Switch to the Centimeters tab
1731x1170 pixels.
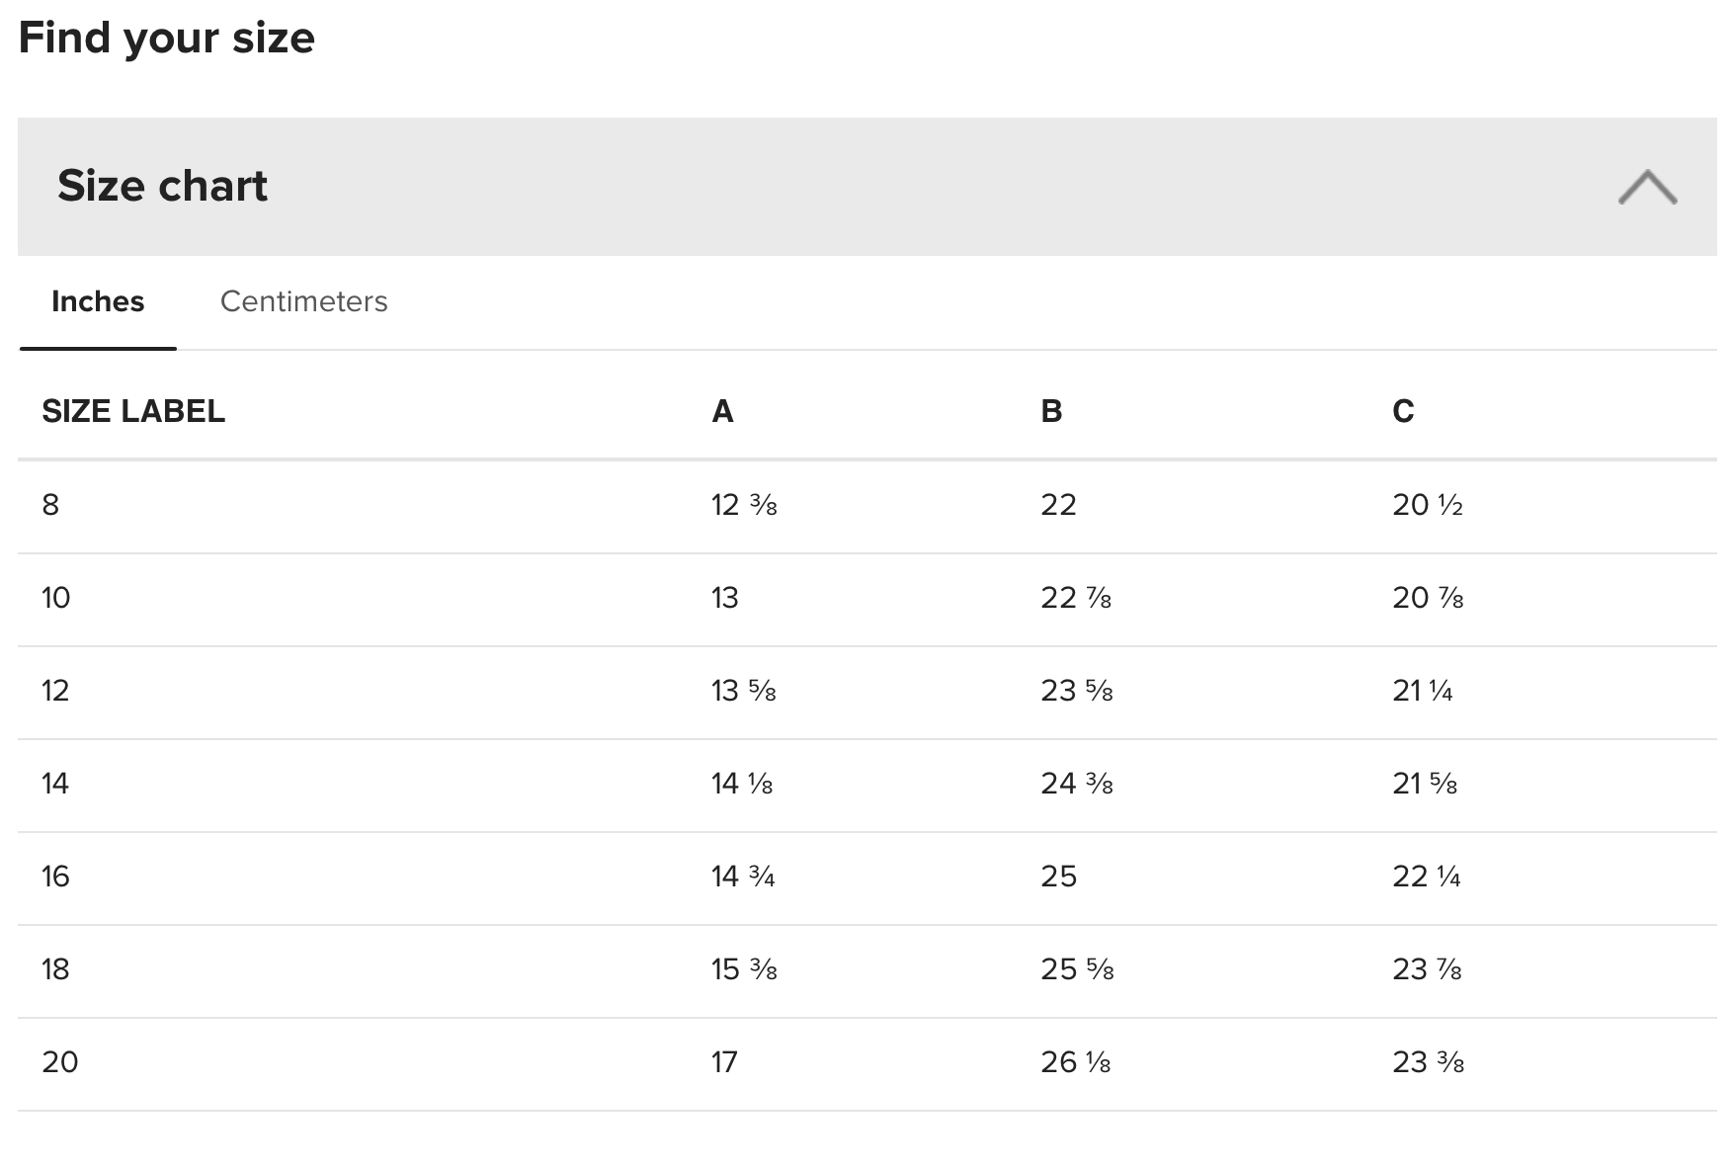tap(303, 301)
